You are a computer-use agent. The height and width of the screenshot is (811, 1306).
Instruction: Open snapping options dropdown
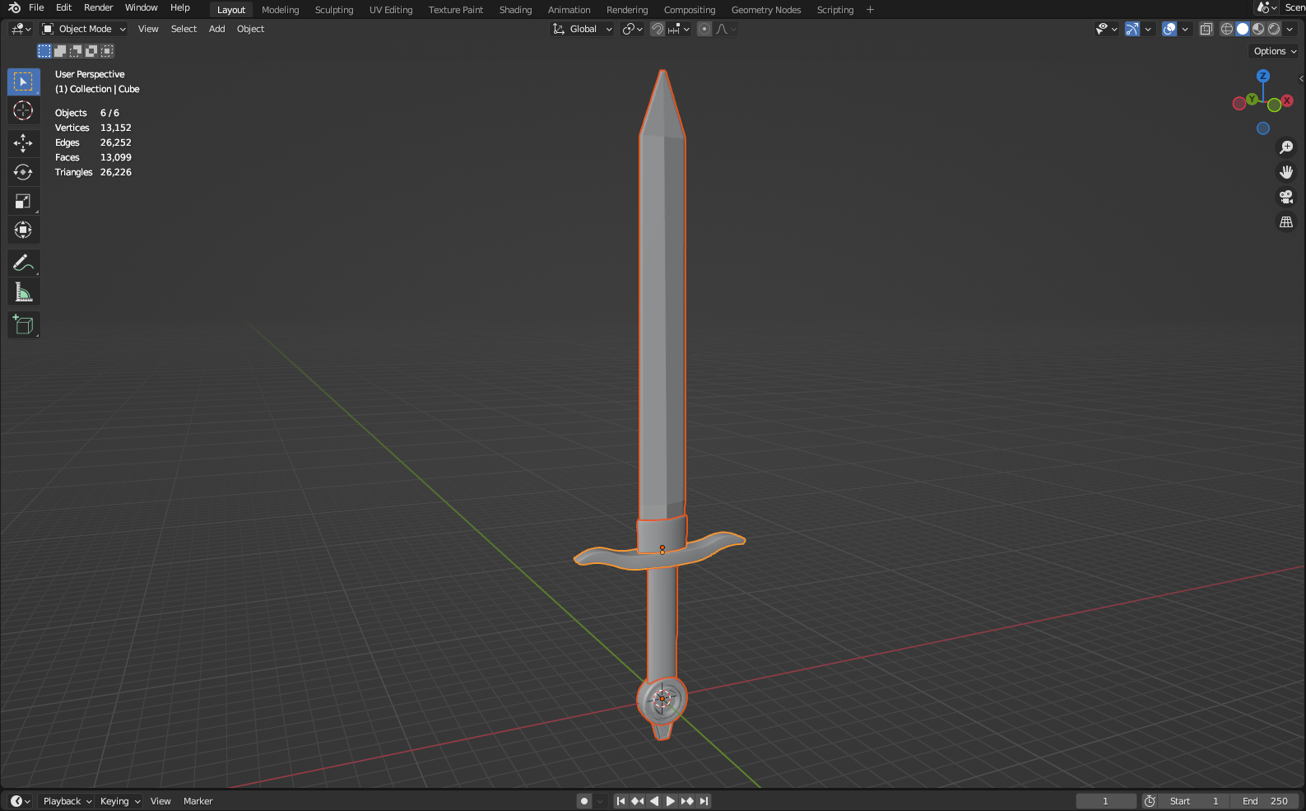pos(680,29)
